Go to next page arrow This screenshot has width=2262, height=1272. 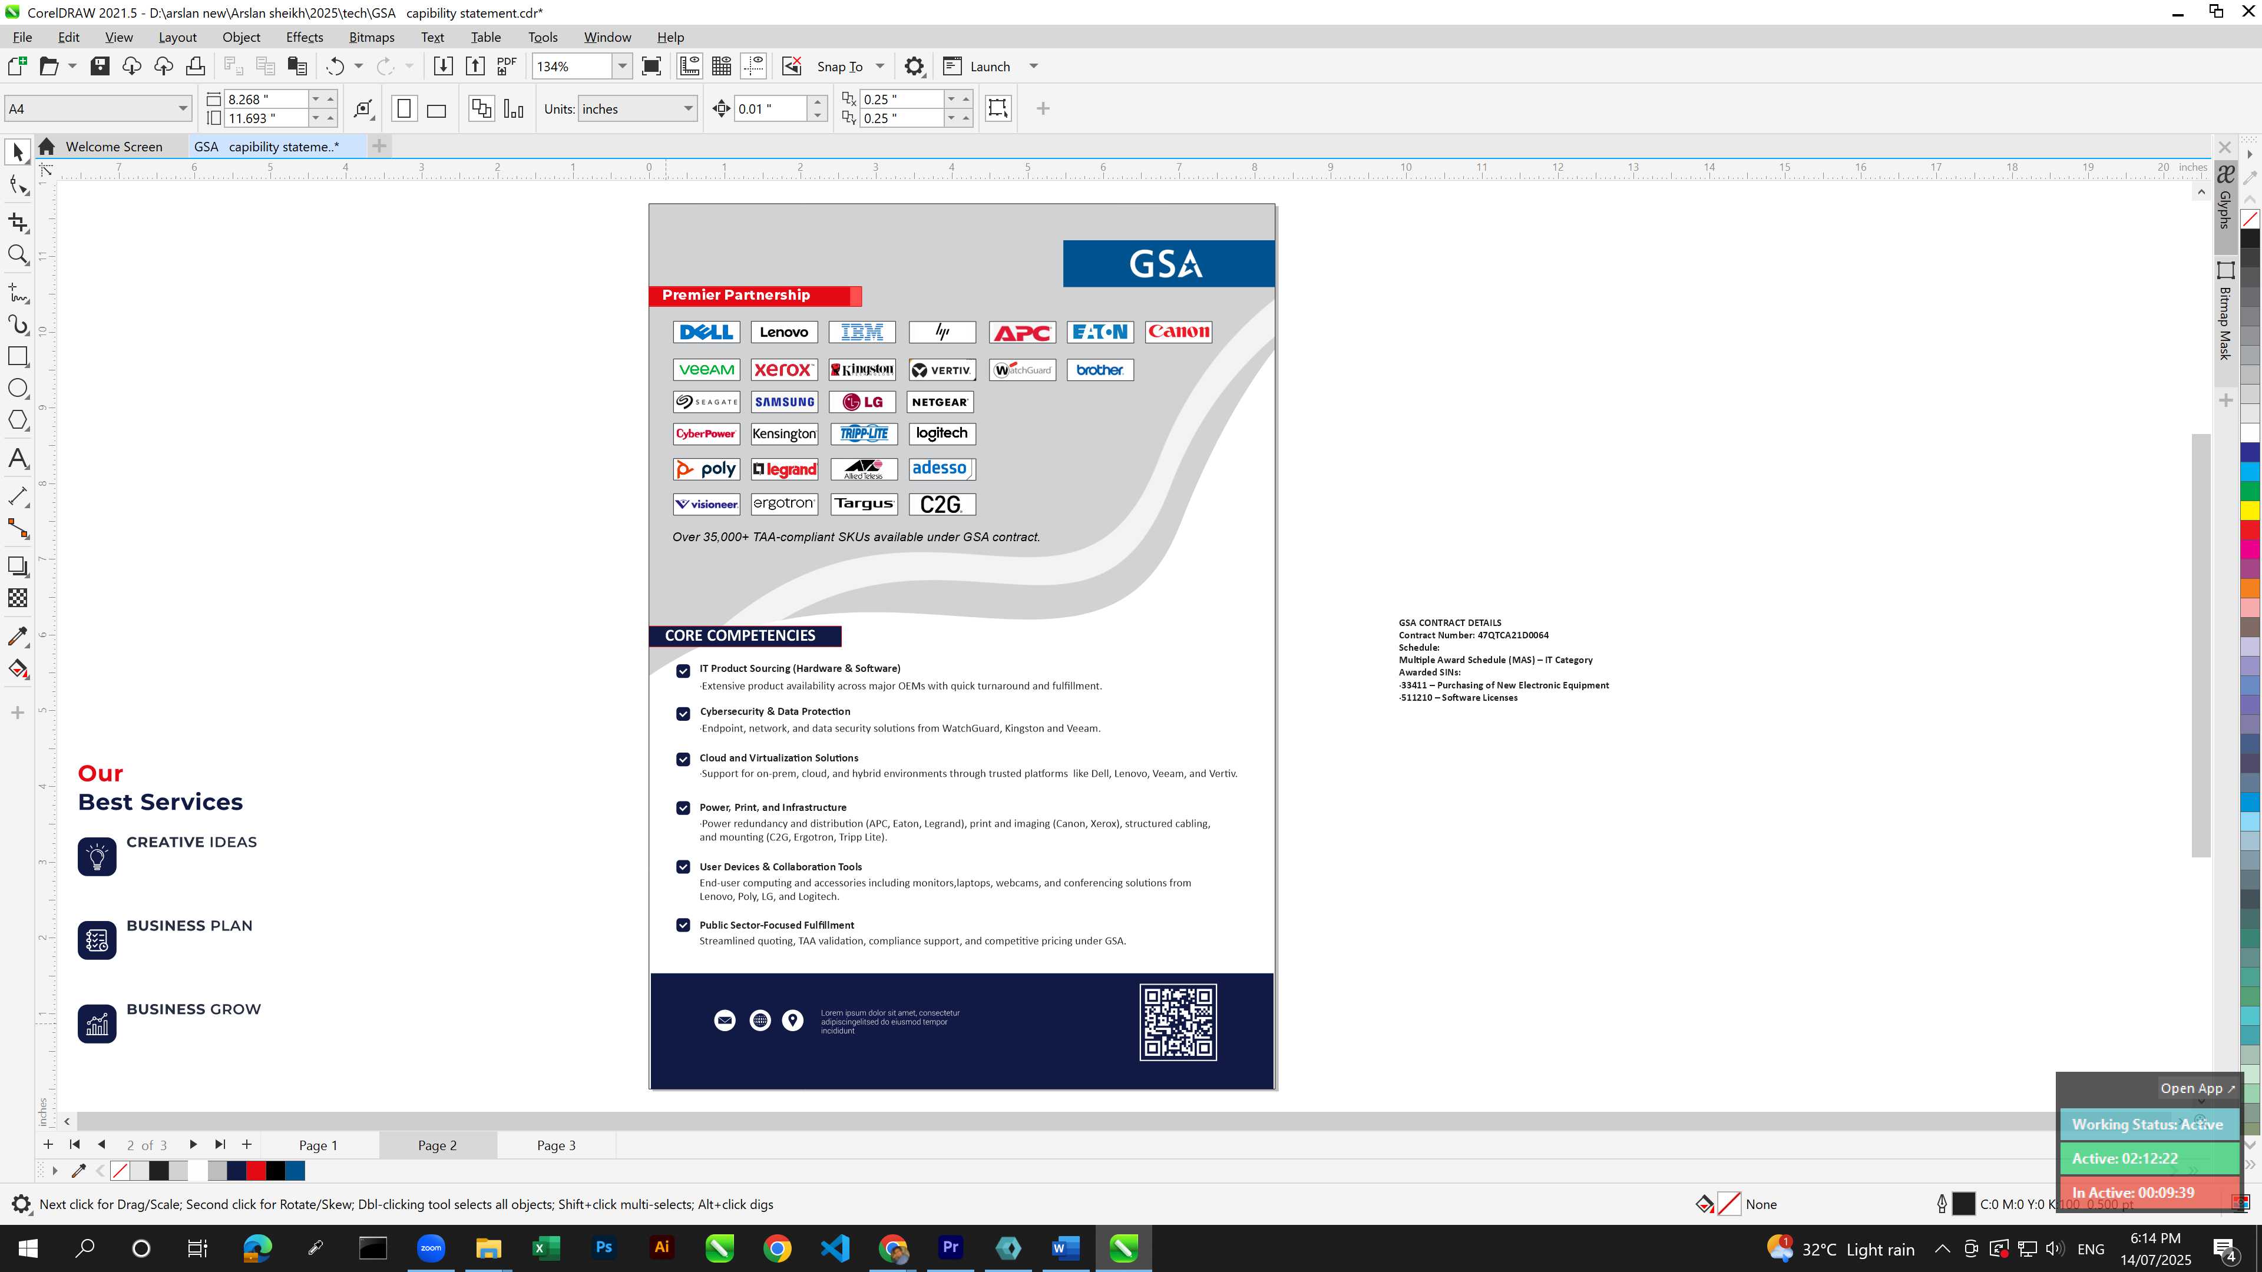[x=192, y=1145]
